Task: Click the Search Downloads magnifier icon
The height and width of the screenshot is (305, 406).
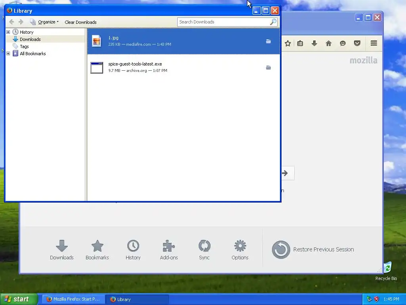Action: (x=273, y=22)
